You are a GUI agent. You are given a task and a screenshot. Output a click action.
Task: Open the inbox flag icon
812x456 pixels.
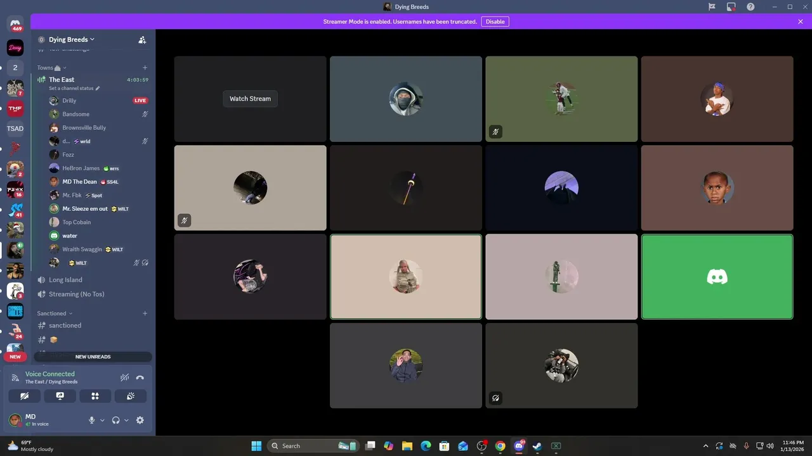point(712,7)
